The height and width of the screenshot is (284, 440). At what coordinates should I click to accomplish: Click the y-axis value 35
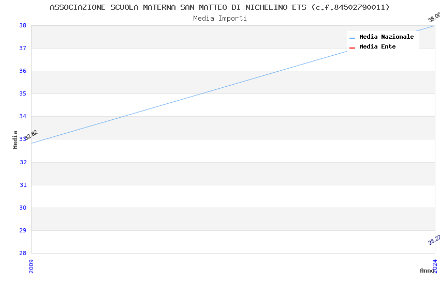coord(23,93)
